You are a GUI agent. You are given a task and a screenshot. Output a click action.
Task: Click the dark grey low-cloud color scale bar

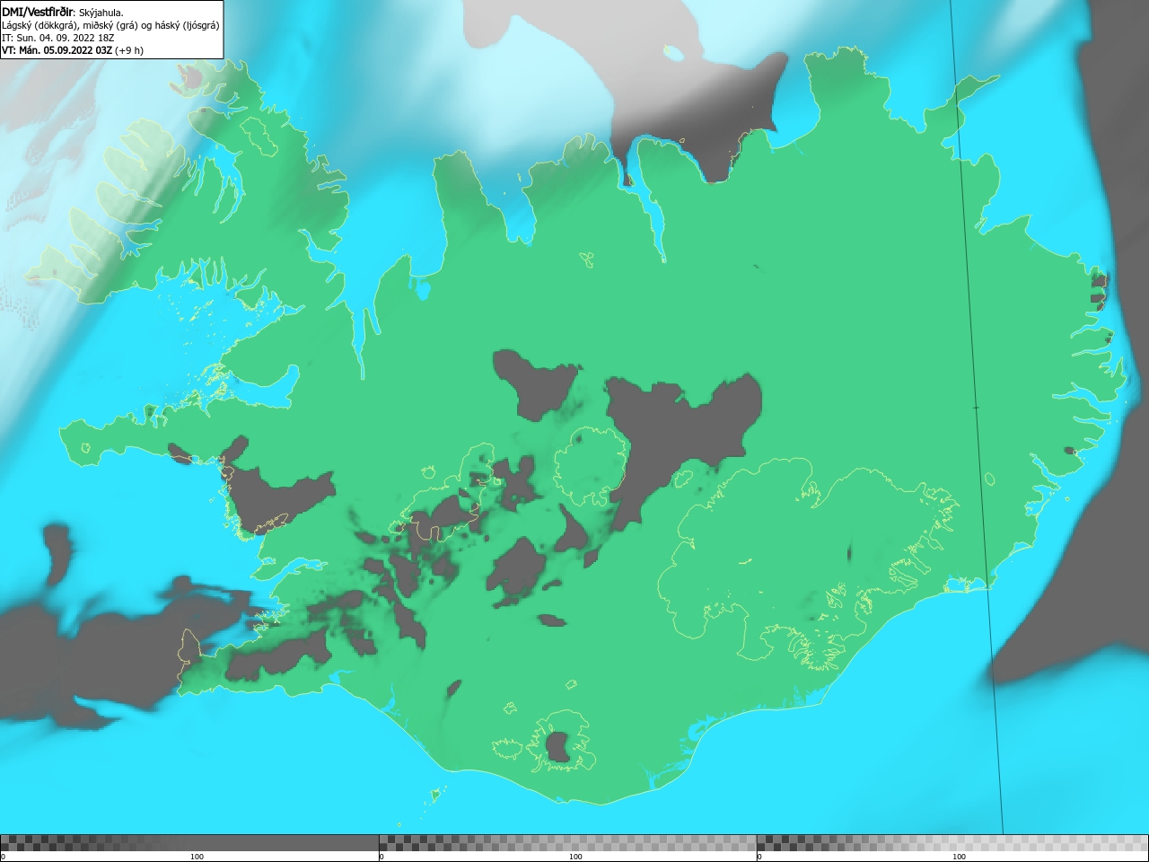tap(189, 843)
